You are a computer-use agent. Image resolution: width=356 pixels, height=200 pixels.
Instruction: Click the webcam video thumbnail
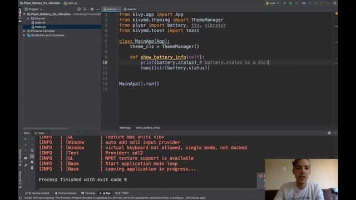[x=301, y=179]
